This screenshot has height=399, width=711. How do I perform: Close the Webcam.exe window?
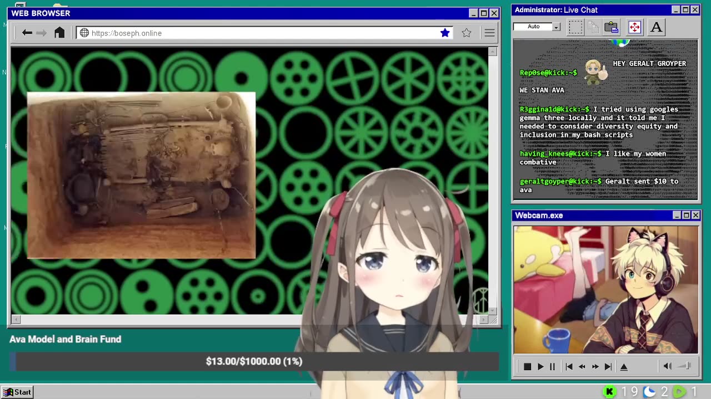click(x=696, y=215)
